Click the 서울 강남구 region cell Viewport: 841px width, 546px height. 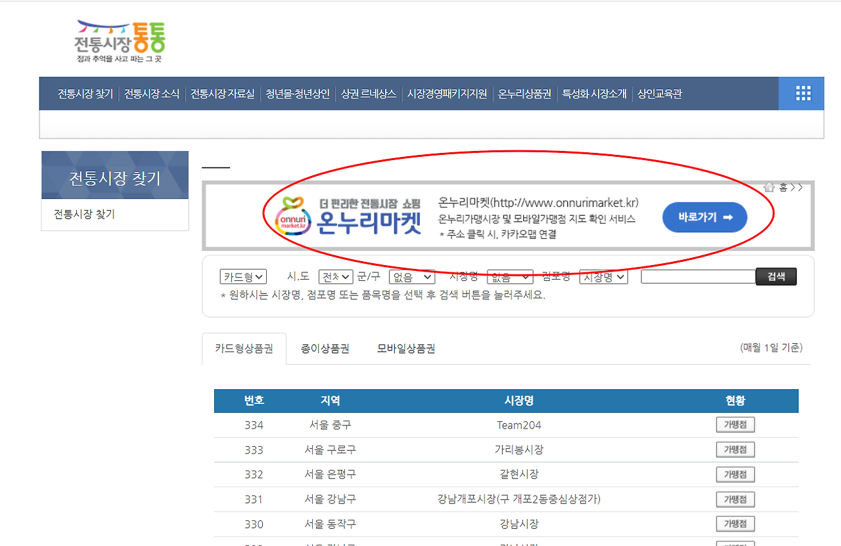(330, 499)
